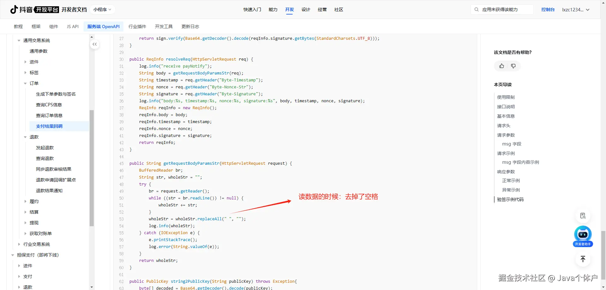This screenshot has height=290, width=606.
Task: Expand the 提现 tree node
Action: [25, 223]
